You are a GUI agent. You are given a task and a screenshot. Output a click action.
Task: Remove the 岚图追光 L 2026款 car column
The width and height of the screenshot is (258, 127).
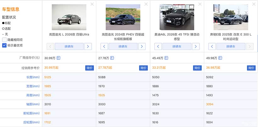(x=92, y=4)
